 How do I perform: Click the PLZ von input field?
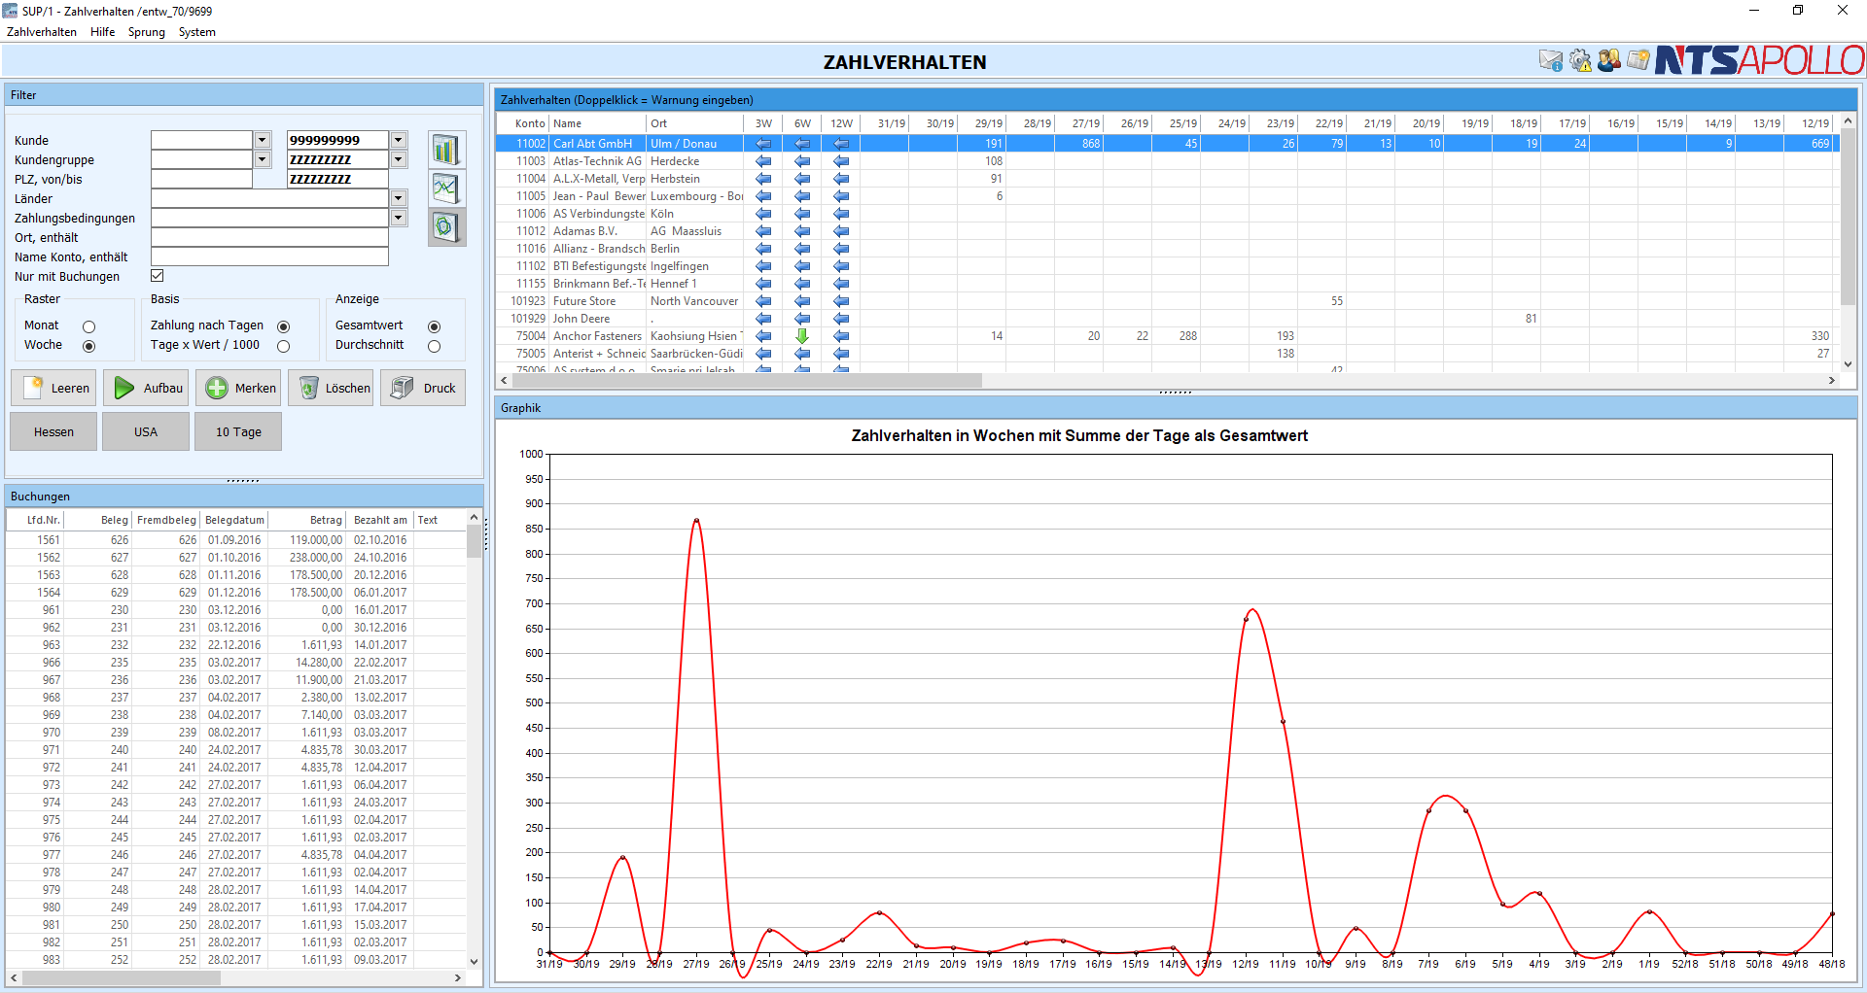pos(201,179)
